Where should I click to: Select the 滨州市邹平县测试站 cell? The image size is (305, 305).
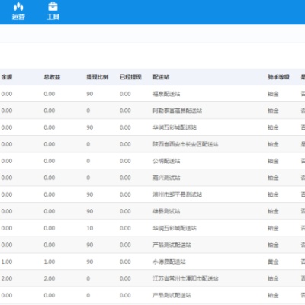(x=178, y=194)
